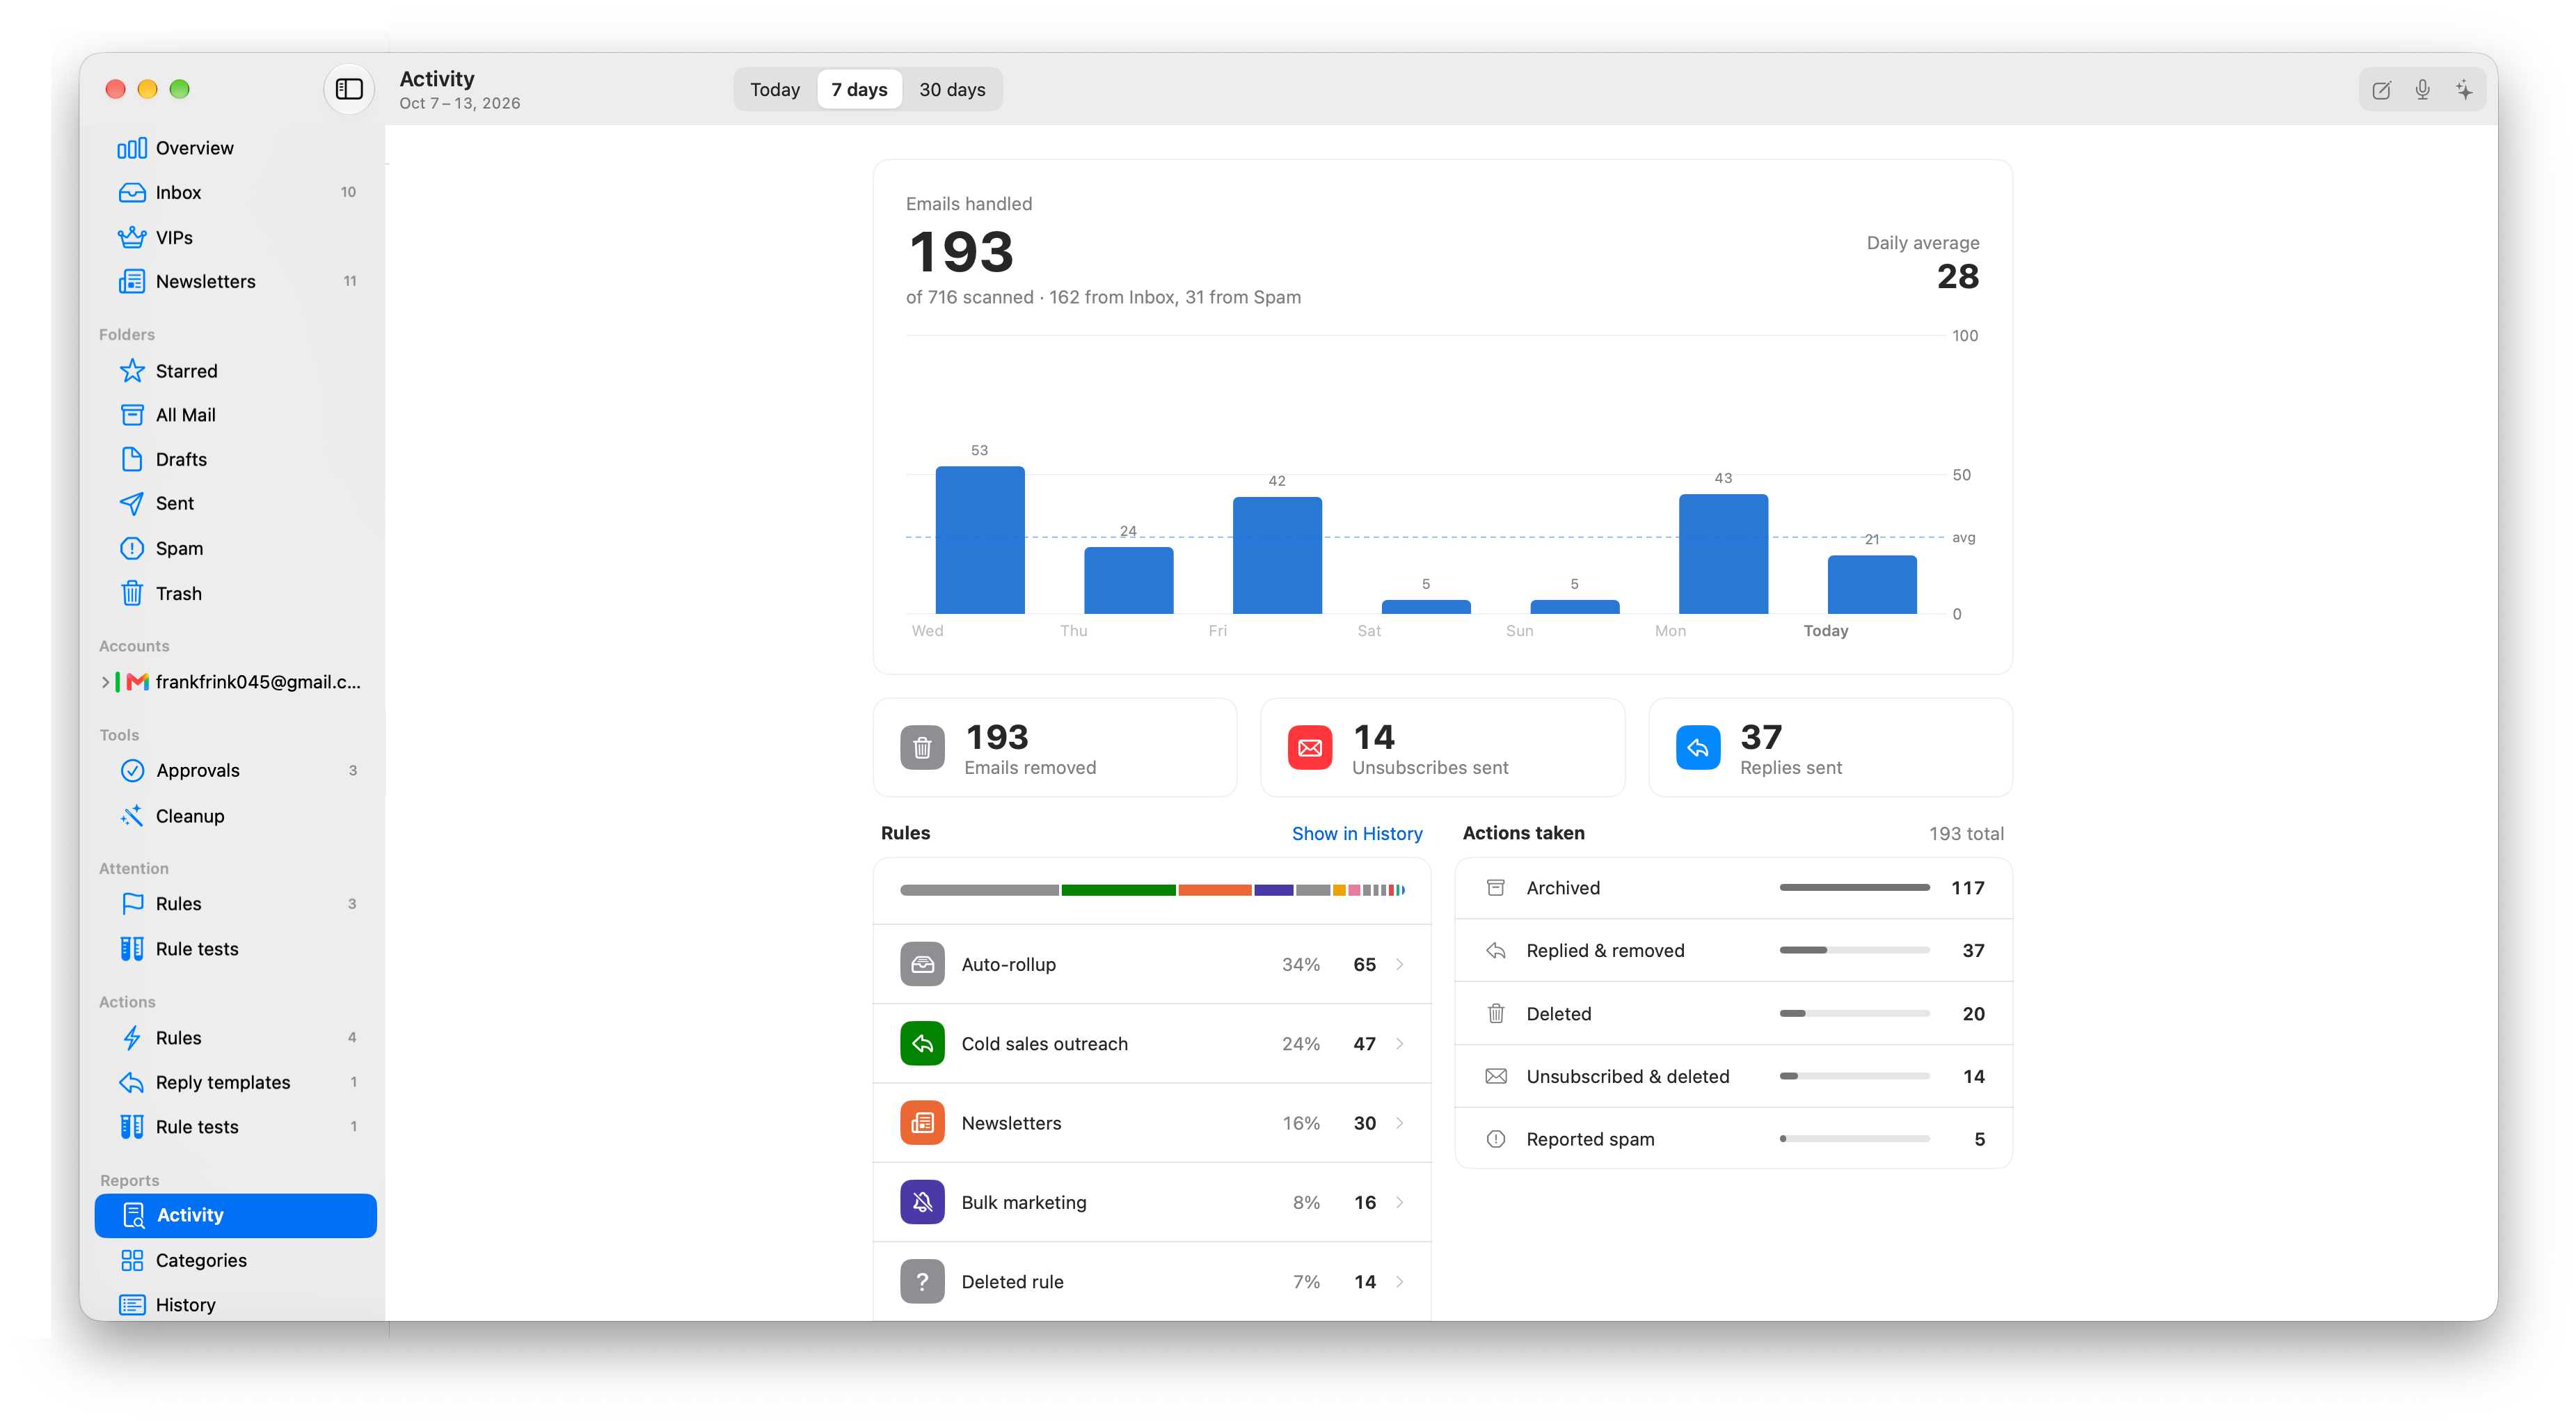
Task: Open the Sent folder
Action: point(236,503)
